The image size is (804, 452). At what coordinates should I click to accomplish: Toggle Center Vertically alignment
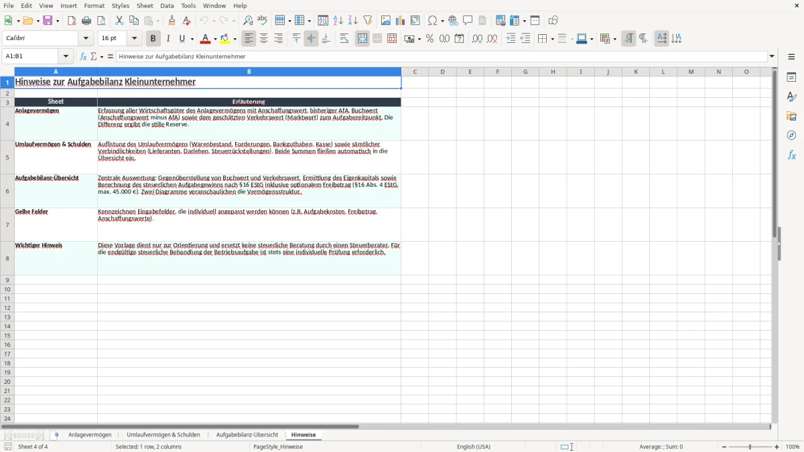pyautogui.click(x=311, y=39)
